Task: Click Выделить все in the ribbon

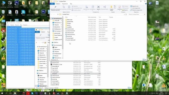Action: [134, 6]
